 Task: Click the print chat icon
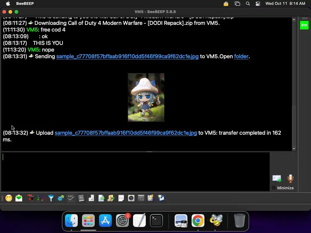[161, 198]
